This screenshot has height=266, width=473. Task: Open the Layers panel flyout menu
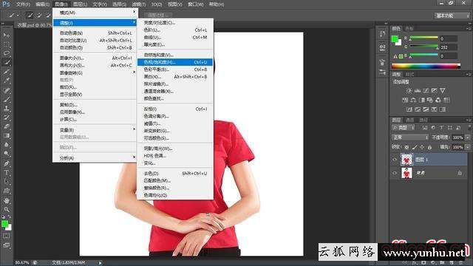click(469, 120)
